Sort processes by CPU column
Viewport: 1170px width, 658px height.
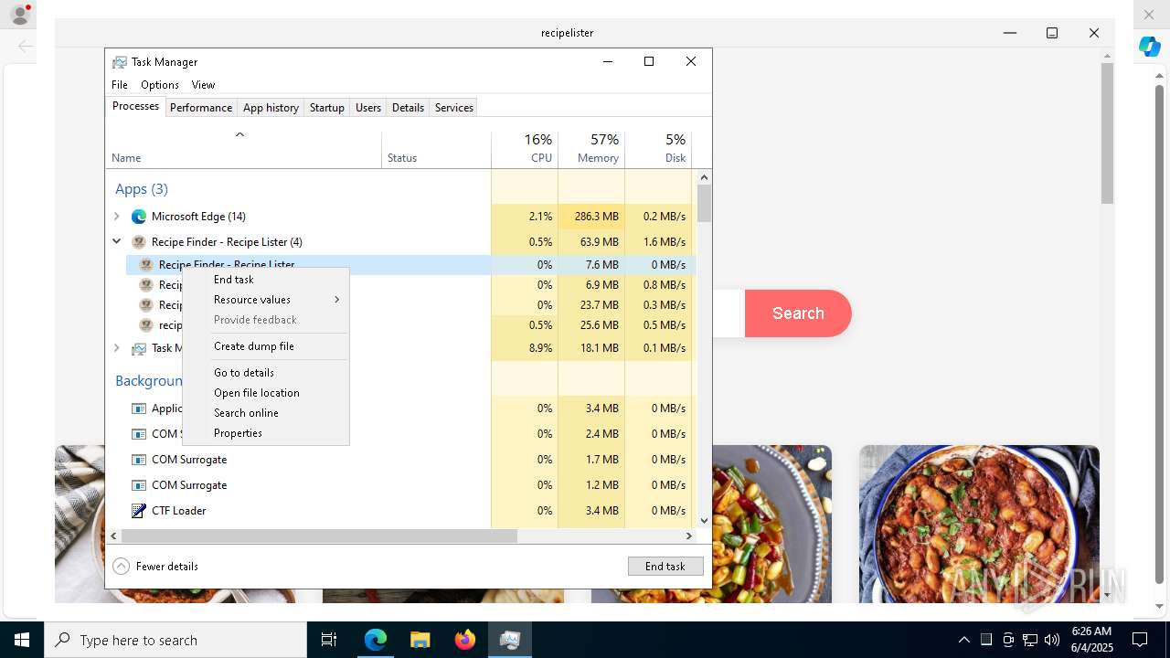click(x=525, y=148)
